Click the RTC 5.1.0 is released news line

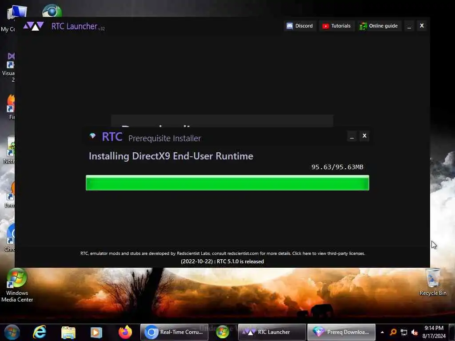point(222,261)
